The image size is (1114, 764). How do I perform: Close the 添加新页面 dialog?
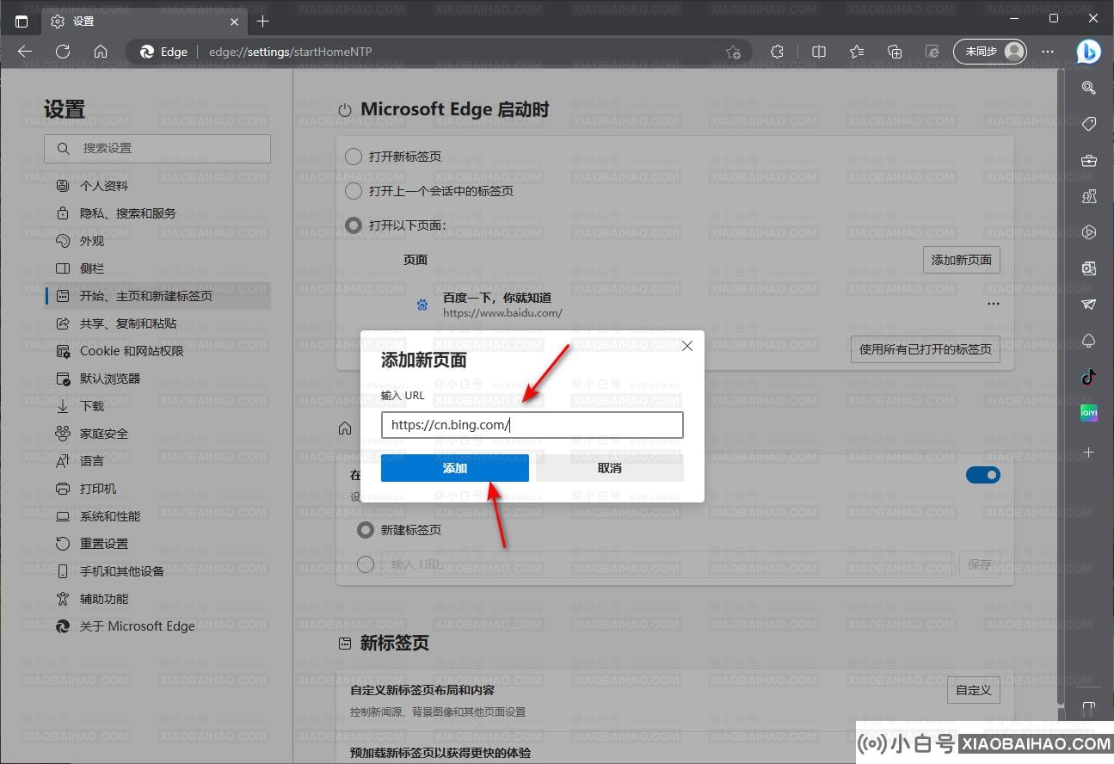tap(686, 346)
